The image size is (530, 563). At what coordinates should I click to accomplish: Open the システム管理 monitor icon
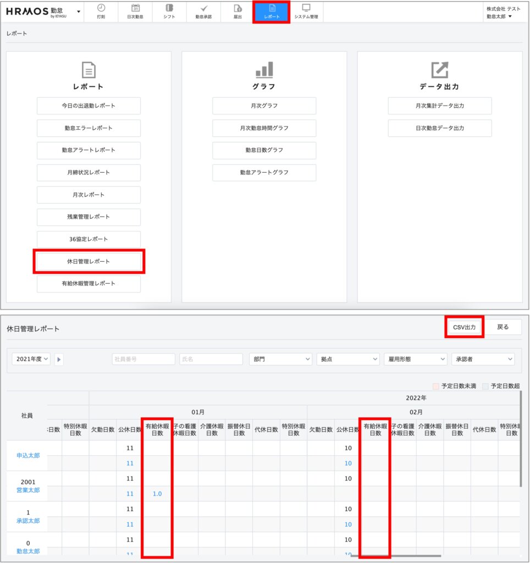[306, 8]
